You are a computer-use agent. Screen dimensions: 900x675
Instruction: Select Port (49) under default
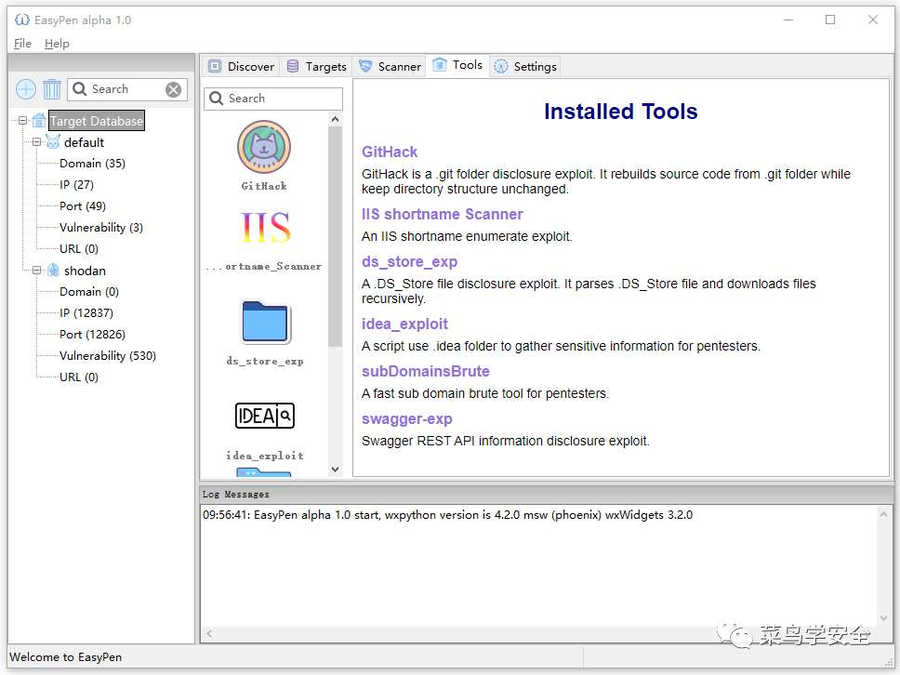click(x=83, y=206)
